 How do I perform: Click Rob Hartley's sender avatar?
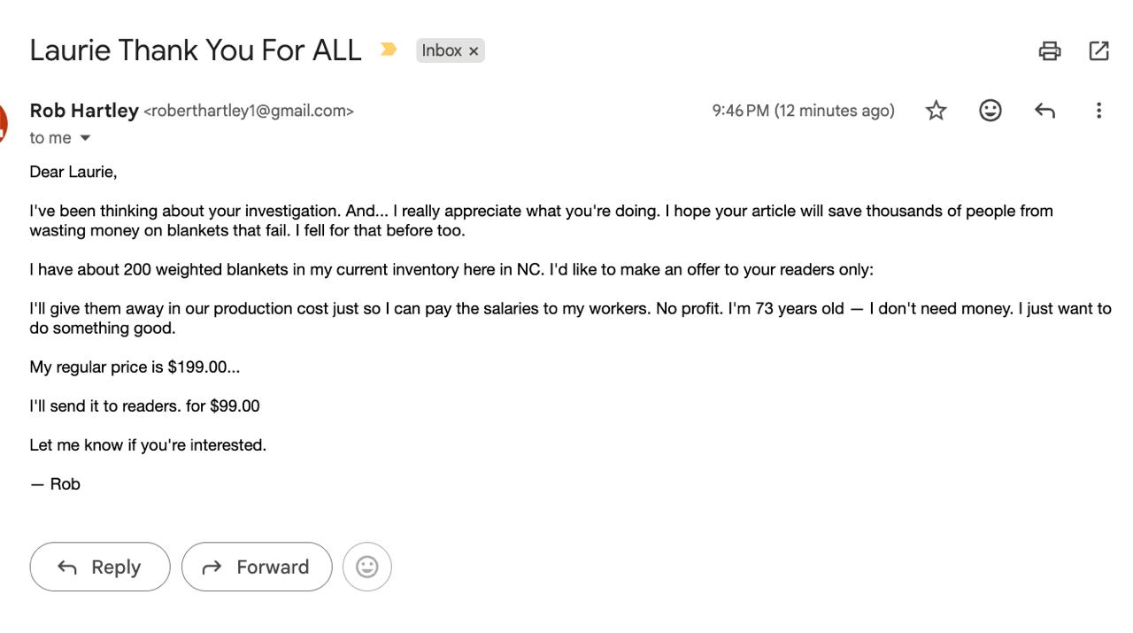(2, 120)
